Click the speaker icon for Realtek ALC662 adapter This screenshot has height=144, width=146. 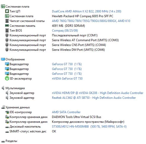click(7, 98)
